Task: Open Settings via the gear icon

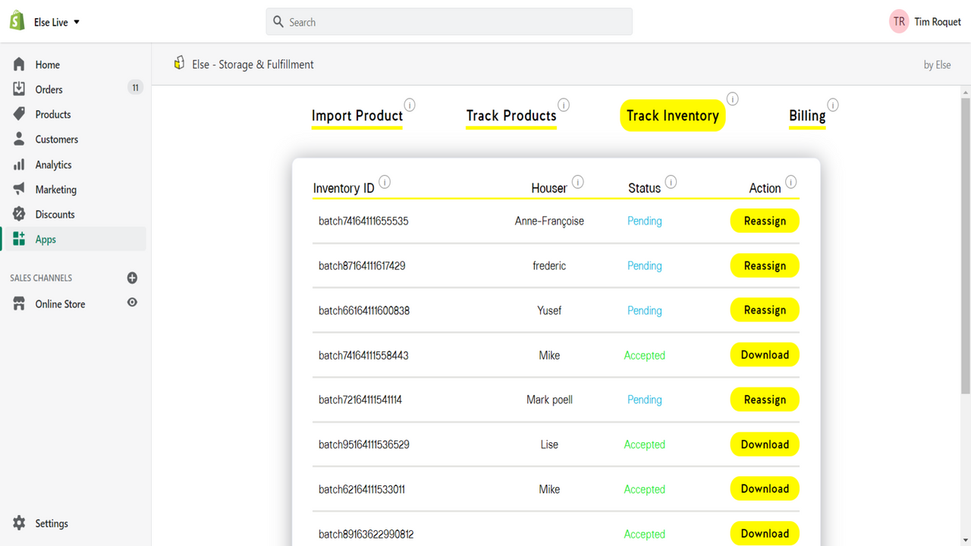Action: [x=20, y=522]
